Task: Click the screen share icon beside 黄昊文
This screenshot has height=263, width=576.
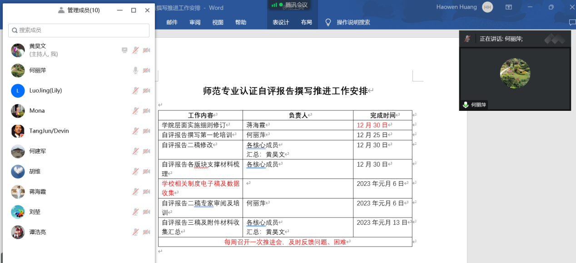Action: (x=124, y=50)
